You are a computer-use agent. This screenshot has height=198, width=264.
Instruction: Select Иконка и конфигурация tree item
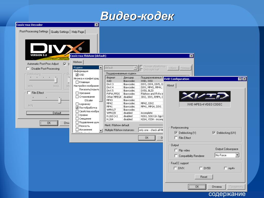[x=86, y=78]
